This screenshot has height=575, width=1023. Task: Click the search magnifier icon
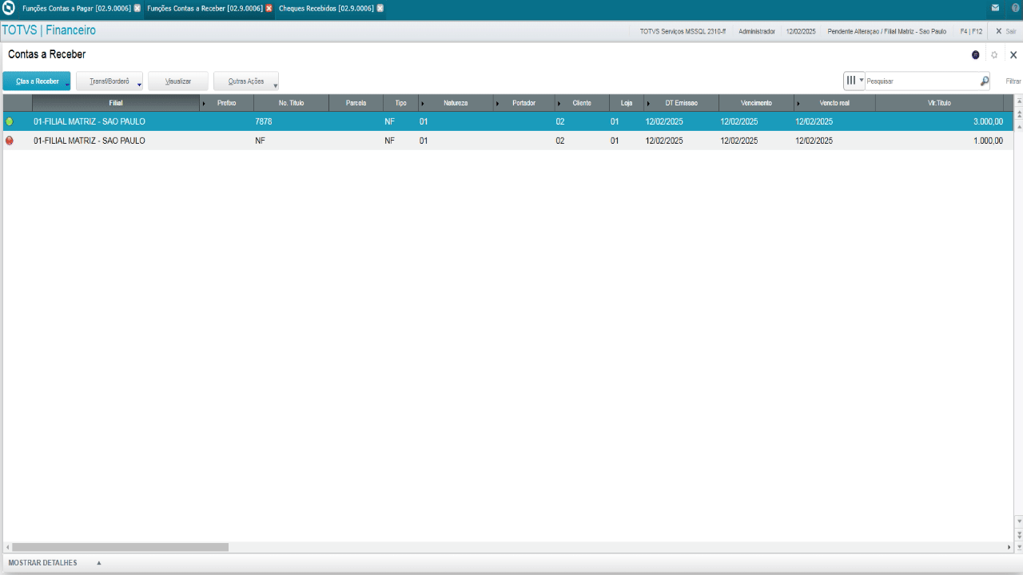tap(985, 81)
